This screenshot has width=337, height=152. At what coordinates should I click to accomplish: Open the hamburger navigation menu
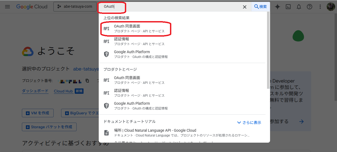[7, 7]
